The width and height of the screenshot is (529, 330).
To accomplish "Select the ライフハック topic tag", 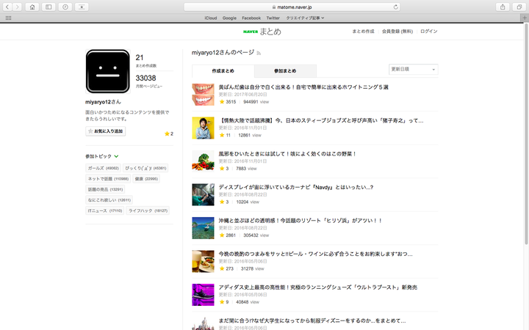I will [148, 210].
